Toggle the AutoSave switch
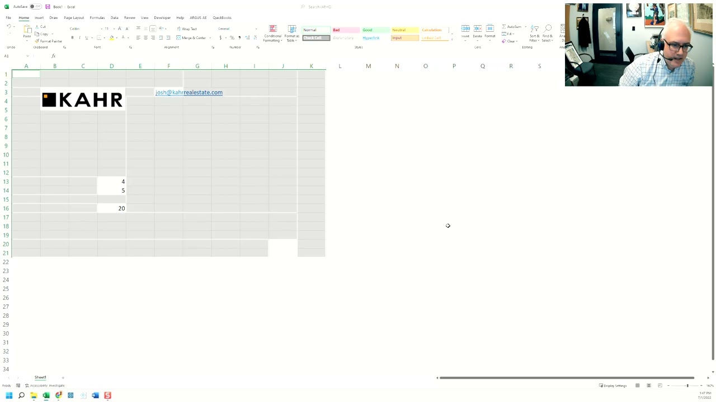The width and height of the screenshot is (716, 402). tap(35, 7)
